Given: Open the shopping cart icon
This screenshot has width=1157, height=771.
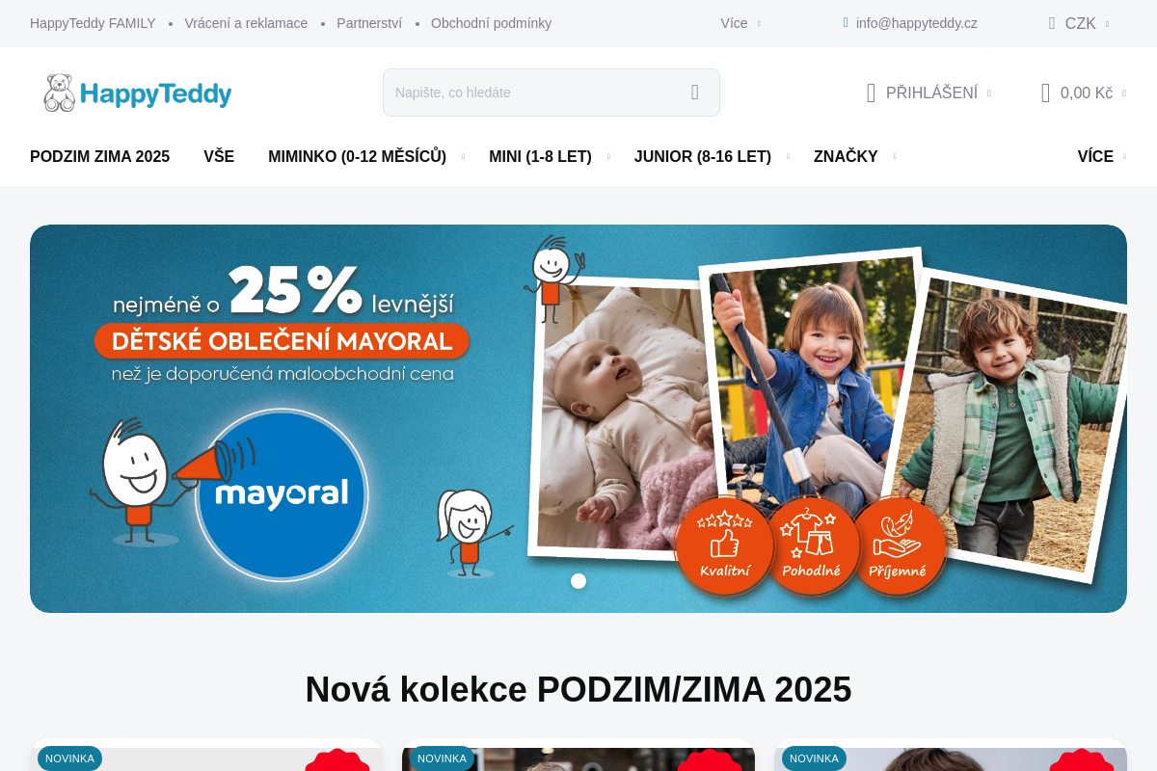Looking at the screenshot, I should click(x=1045, y=93).
